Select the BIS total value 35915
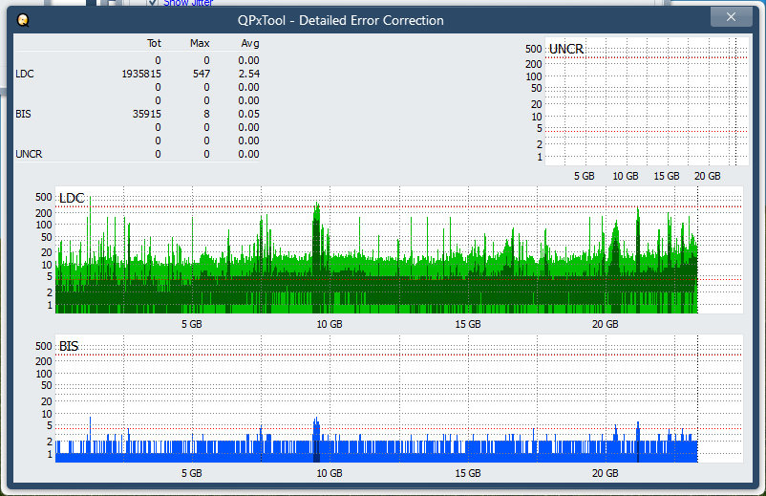This screenshot has width=766, height=496. 146,114
